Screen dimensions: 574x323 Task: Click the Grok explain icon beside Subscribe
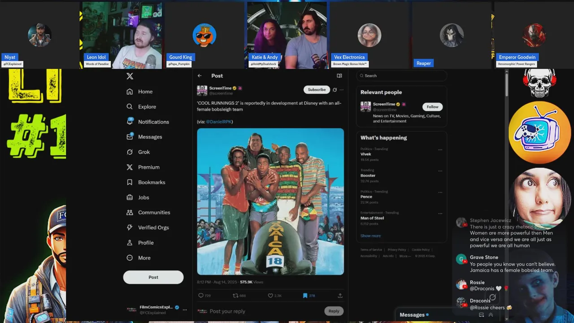pyautogui.click(x=335, y=90)
